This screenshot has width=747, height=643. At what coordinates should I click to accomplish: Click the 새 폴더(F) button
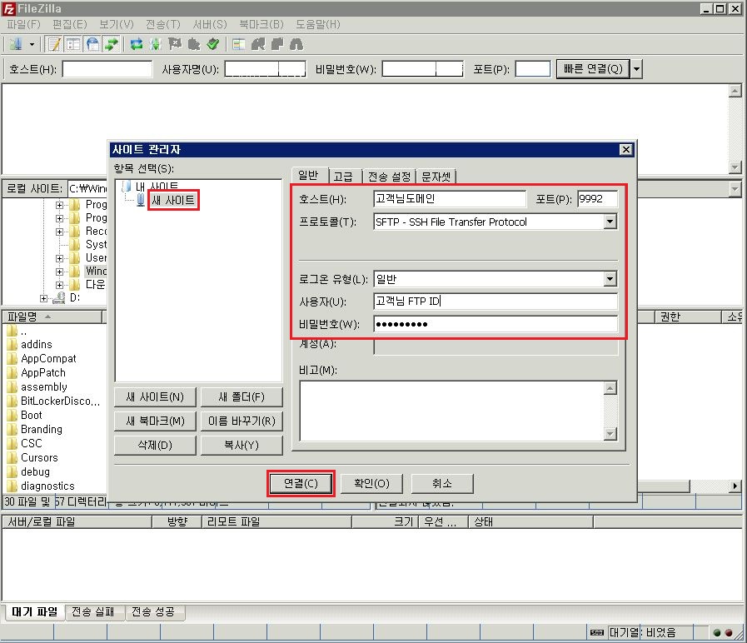coord(242,396)
